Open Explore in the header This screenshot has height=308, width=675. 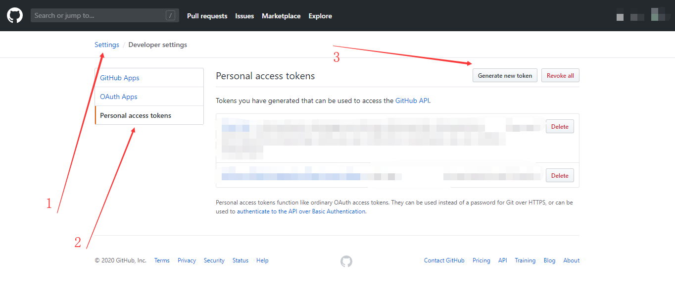coord(320,16)
